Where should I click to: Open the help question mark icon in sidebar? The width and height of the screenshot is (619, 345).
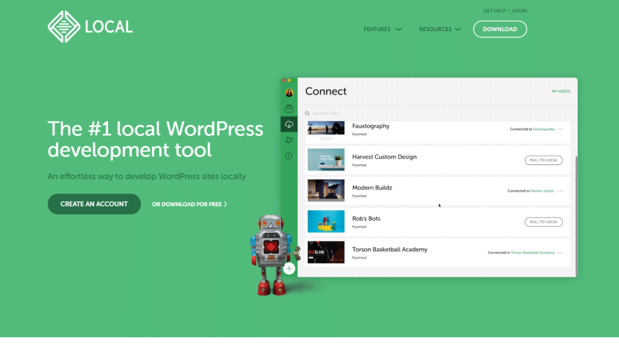[288, 155]
